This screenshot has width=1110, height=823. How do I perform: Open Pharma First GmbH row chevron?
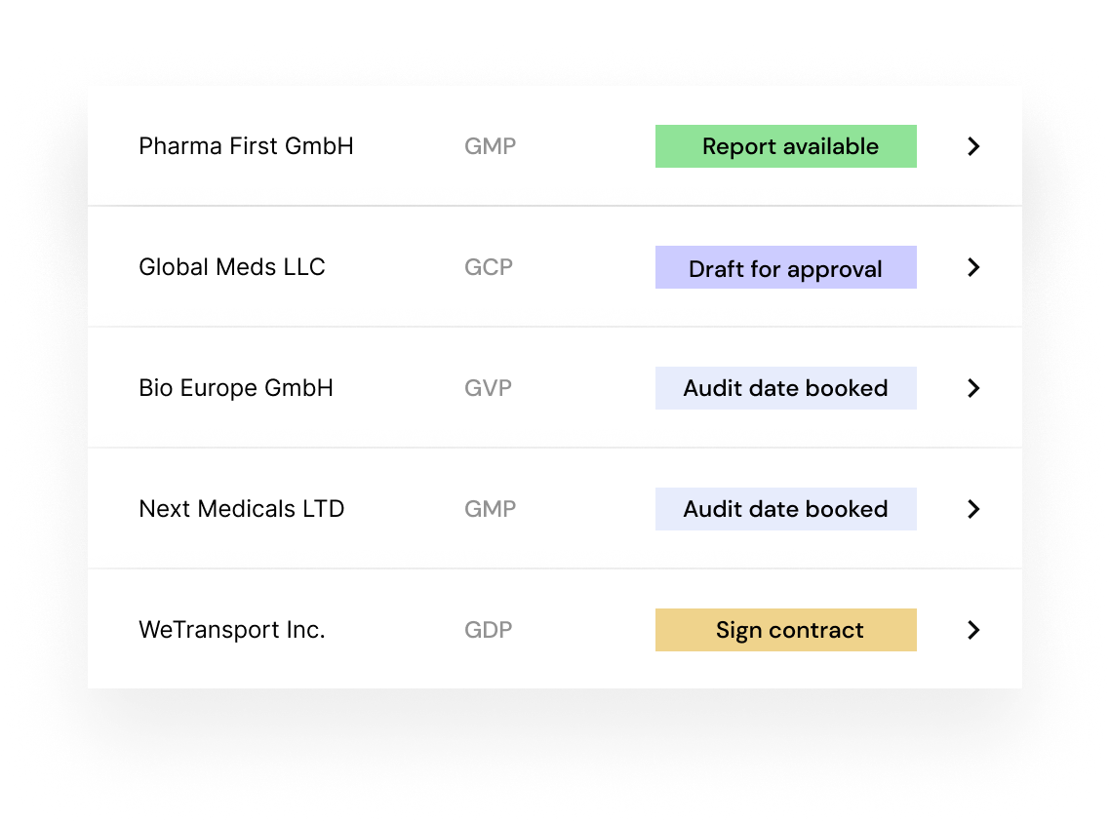point(973,146)
